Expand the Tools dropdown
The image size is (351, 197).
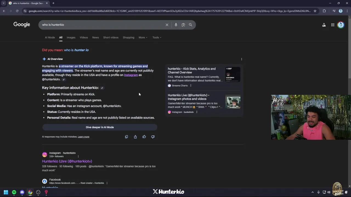(157, 37)
